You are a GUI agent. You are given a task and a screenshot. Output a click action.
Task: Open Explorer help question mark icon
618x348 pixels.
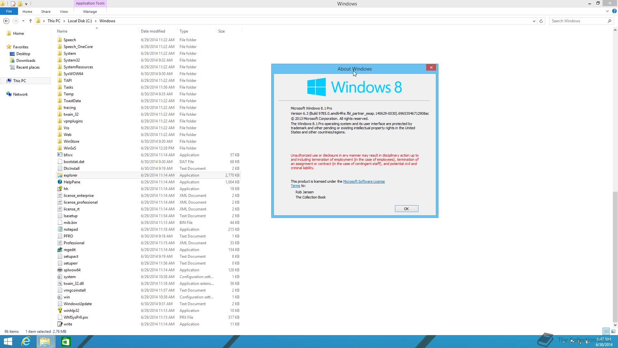(x=614, y=11)
